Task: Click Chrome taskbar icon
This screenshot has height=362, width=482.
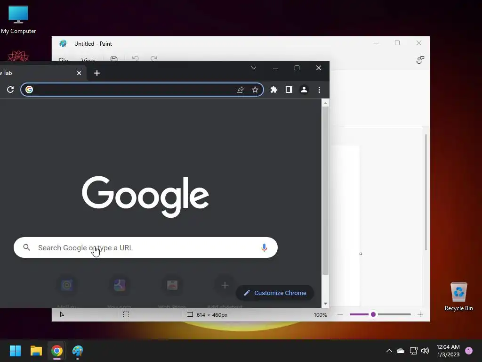Action: tap(56, 351)
